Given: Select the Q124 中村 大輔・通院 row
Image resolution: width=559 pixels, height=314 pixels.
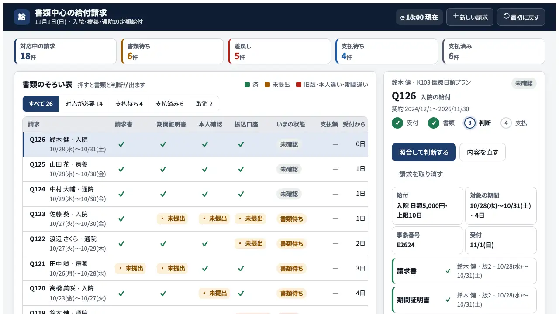Looking at the screenshot, I should tap(195, 194).
